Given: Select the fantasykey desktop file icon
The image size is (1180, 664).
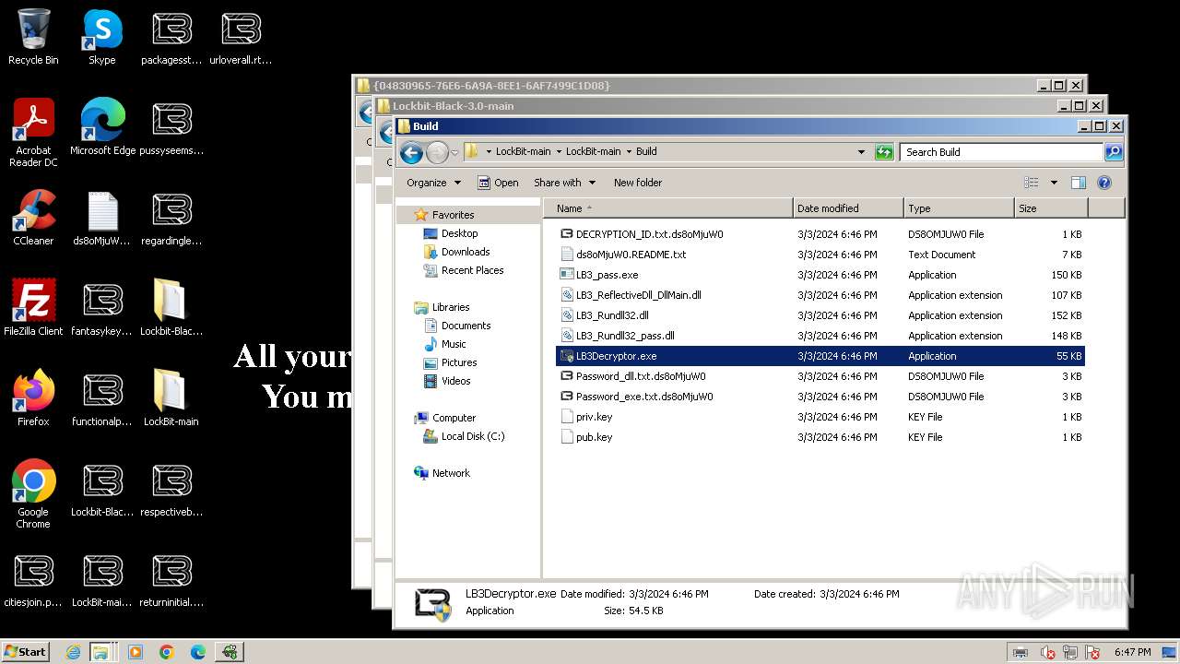Looking at the screenshot, I should (102, 308).
